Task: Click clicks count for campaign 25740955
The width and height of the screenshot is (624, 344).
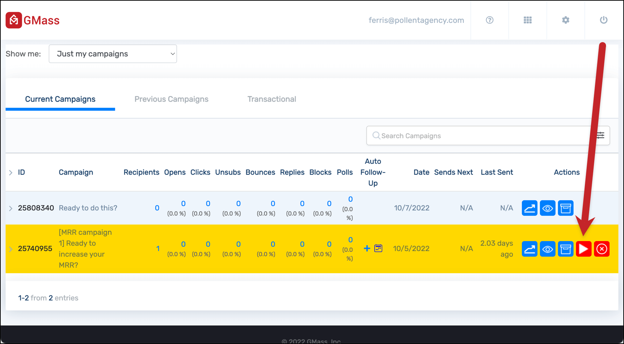Action: (x=208, y=244)
